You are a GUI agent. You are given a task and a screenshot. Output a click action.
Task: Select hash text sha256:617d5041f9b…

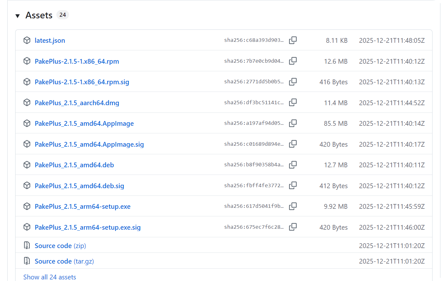[254, 206]
